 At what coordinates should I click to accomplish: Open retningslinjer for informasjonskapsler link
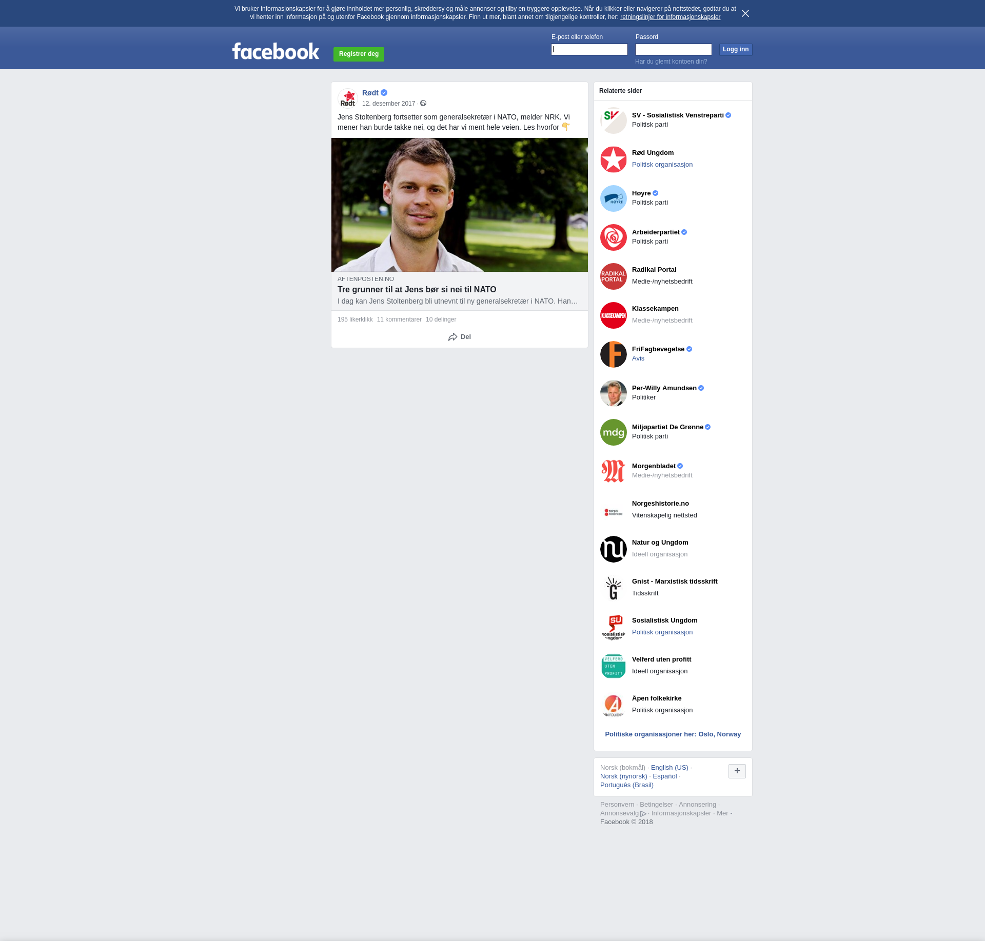point(670,17)
